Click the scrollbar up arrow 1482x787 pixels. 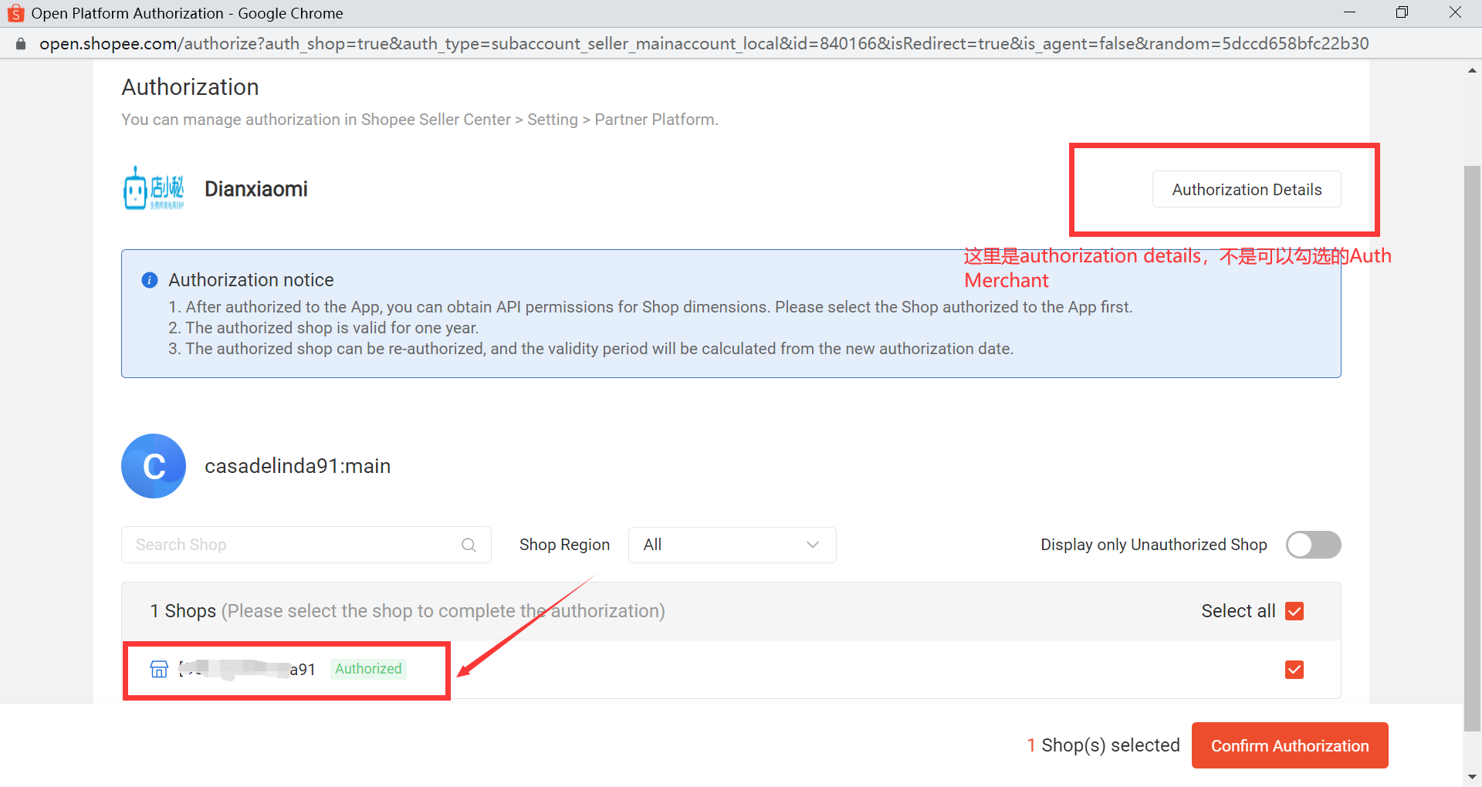(x=1472, y=70)
